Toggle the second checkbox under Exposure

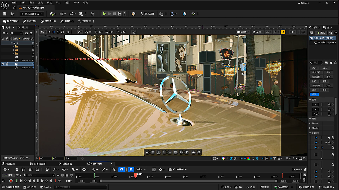[316, 142]
